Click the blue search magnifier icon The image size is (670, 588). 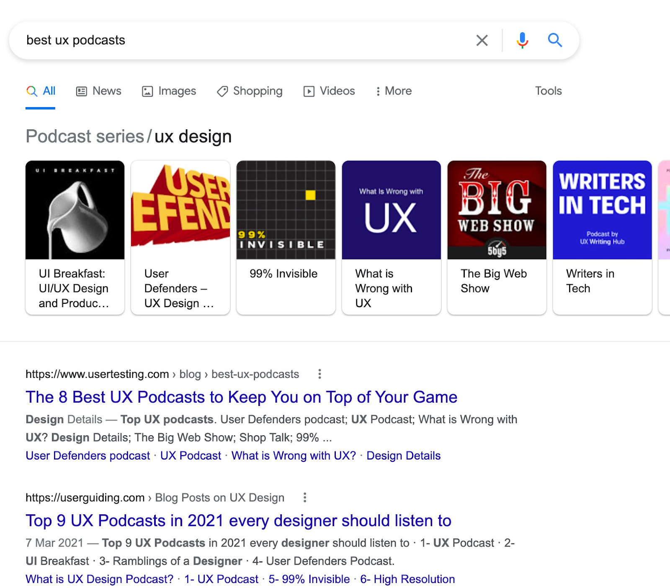(555, 40)
